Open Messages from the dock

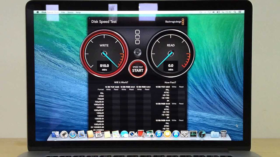tap(125, 134)
